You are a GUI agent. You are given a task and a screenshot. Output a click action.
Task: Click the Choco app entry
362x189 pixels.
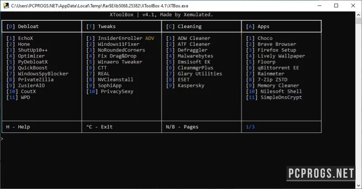[259, 38]
